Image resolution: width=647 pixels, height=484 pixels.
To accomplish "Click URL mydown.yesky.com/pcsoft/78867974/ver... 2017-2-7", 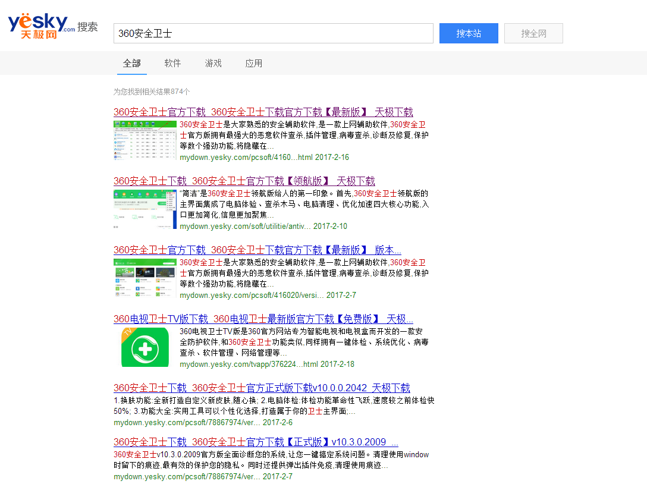I will pos(203,477).
